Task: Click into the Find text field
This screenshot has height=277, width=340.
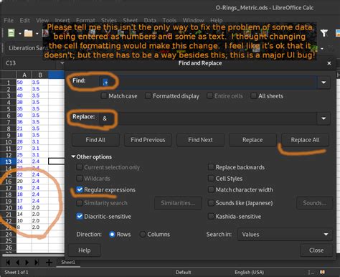Action: [209, 83]
